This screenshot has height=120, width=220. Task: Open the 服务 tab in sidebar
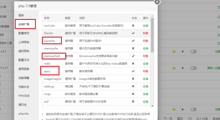[21, 15]
